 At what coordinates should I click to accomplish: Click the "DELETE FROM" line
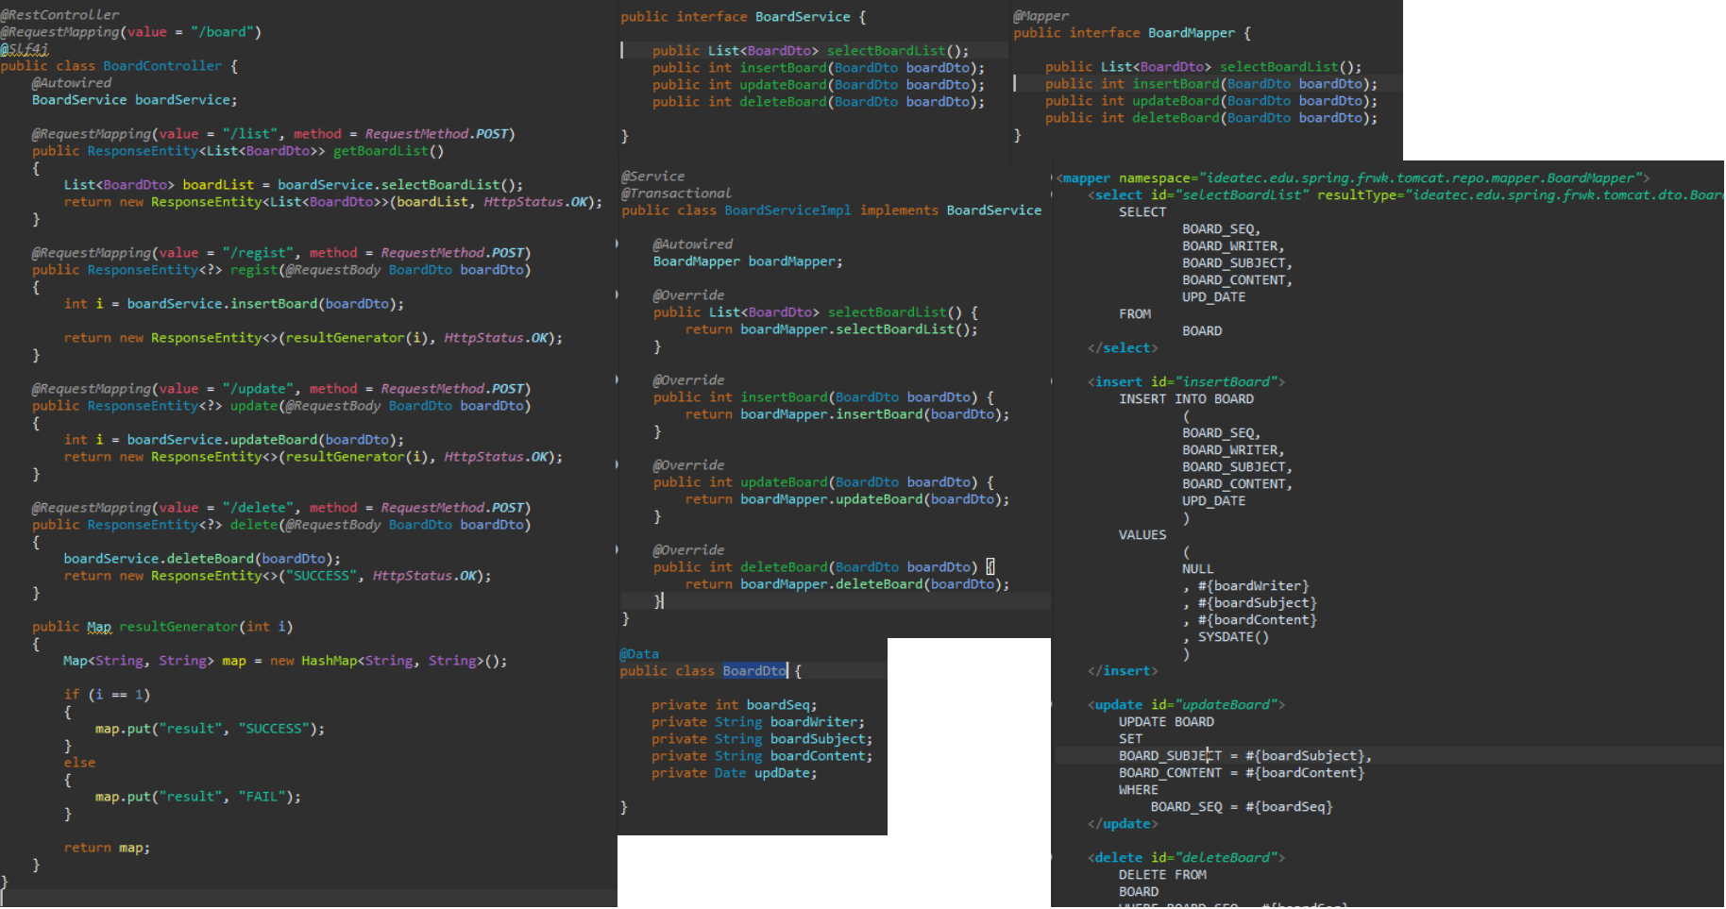[1162, 875]
